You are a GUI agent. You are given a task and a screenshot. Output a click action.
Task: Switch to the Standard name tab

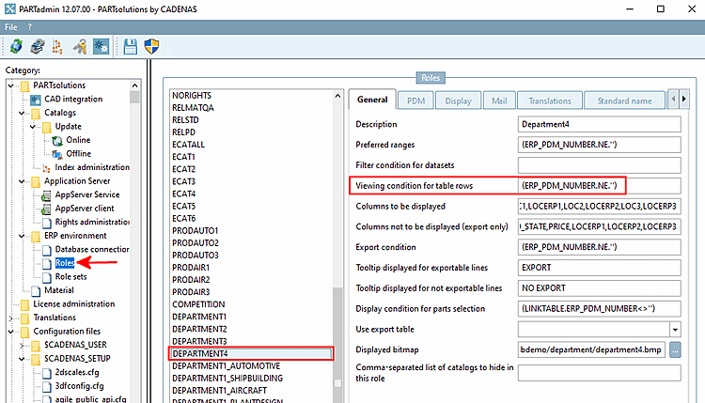coord(624,101)
